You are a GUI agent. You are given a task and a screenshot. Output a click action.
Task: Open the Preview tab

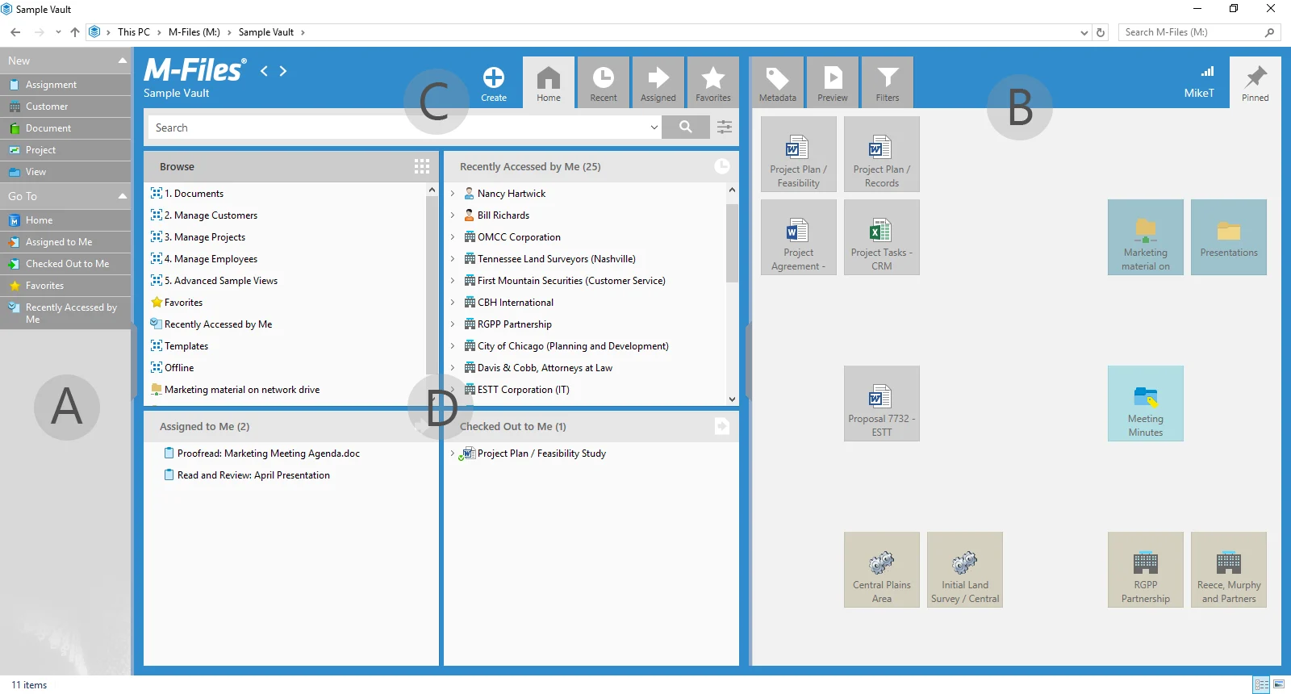tap(833, 82)
